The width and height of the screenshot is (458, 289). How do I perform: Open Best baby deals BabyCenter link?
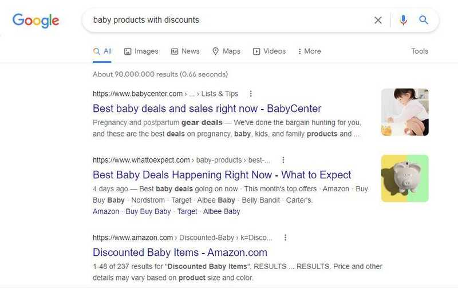click(207, 109)
